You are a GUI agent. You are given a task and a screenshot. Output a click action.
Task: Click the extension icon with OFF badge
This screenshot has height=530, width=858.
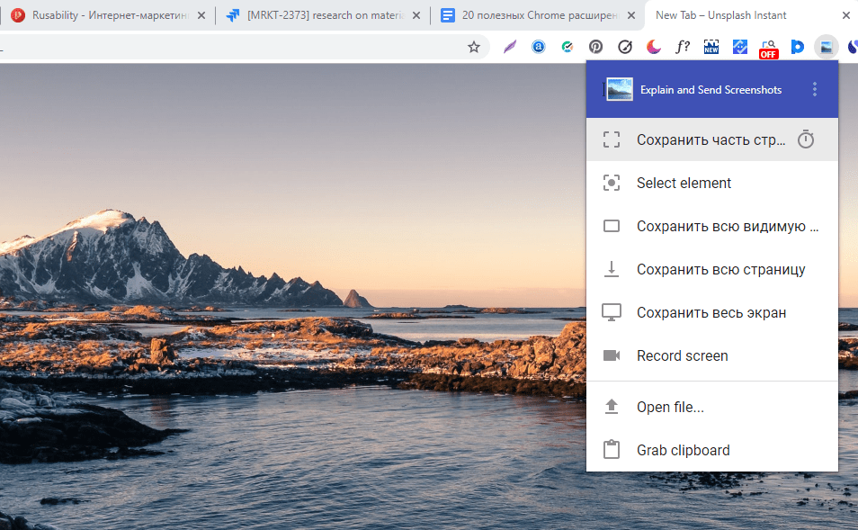[768, 48]
